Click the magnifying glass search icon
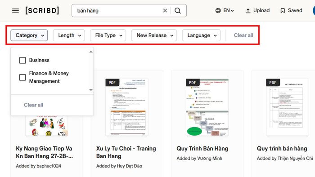The height and width of the screenshot is (177, 315). (178, 11)
